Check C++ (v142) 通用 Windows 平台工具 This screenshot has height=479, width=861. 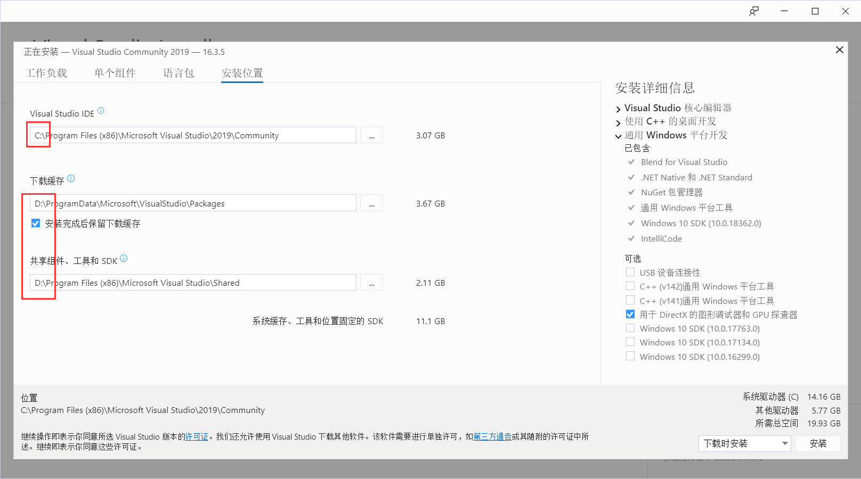630,286
